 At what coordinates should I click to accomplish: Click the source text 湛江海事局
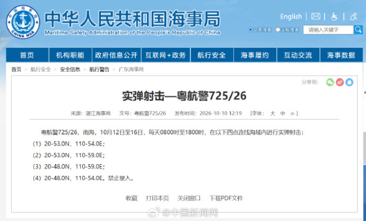(98, 113)
